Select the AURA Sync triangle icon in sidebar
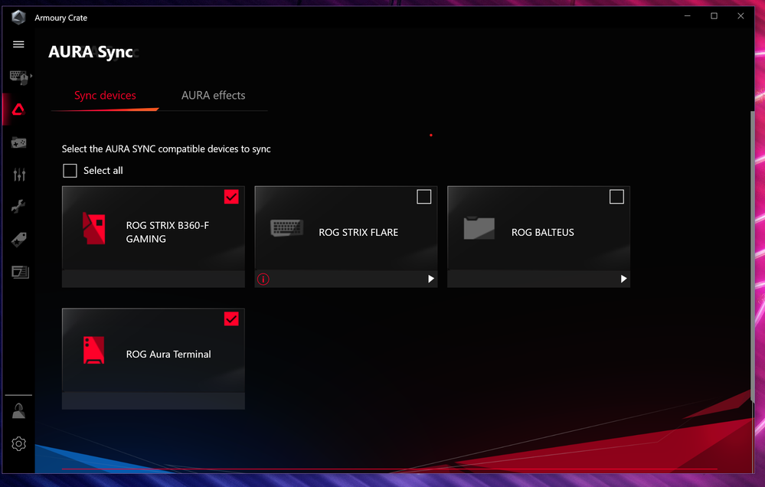The width and height of the screenshot is (765, 487). pos(18,109)
